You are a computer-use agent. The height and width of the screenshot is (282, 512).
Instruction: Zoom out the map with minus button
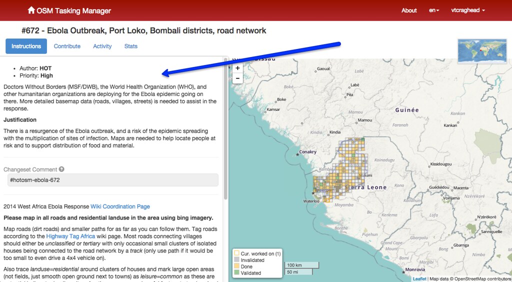click(237, 78)
